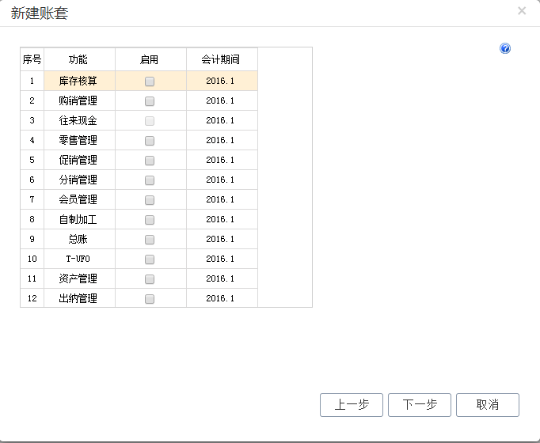Select row number 5 cell
Image resolution: width=540 pixels, height=443 pixels.
pyautogui.click(x=32, y=160)
